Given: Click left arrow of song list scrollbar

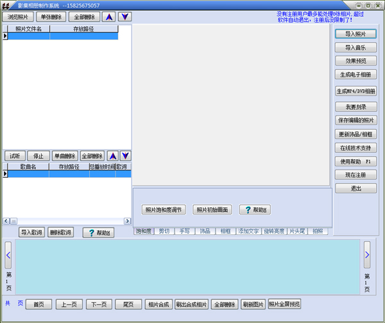Looking at the screenshot, I should (6, 221).
